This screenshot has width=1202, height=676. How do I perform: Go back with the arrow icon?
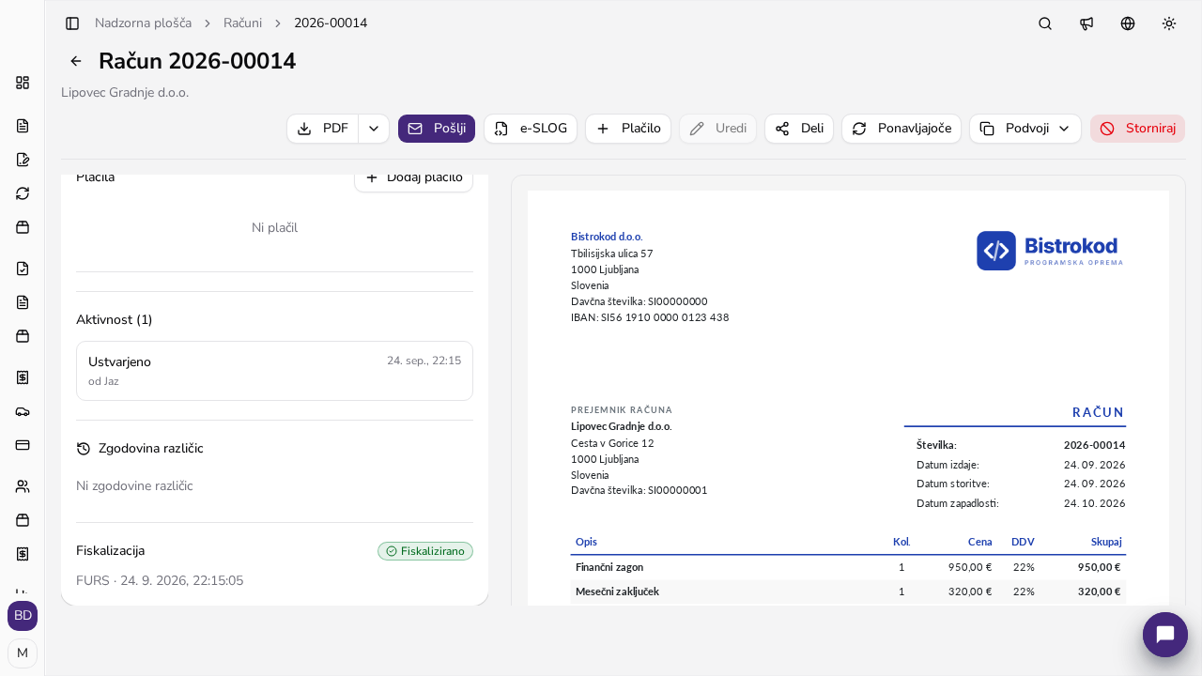click(x=76, y=61)
